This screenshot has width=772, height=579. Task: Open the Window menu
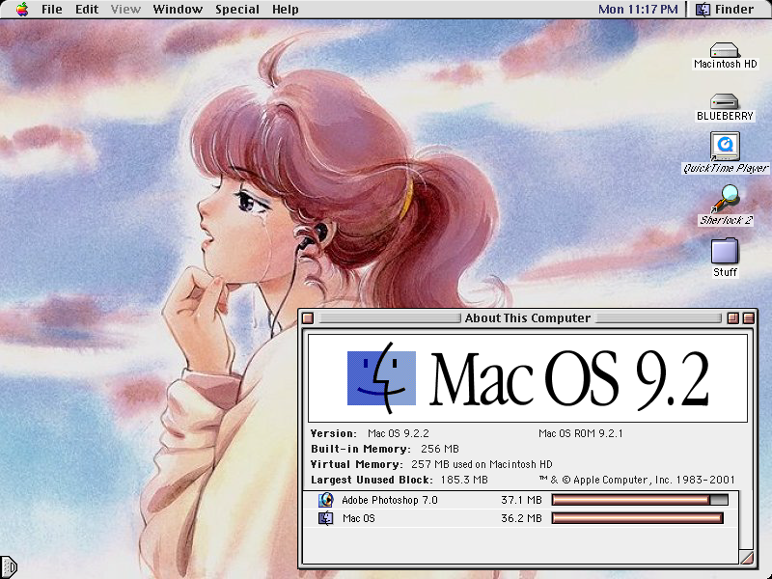(x=178, y=10)
